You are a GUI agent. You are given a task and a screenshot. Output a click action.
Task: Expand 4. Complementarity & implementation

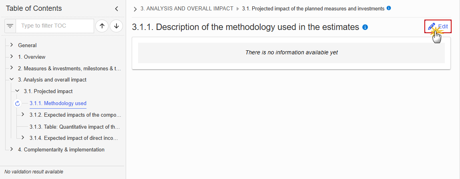tap(12, 149)
